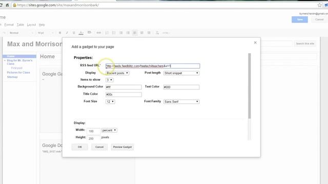
Task: Close the Add a gadget dialog
Action: coord(255,42)
